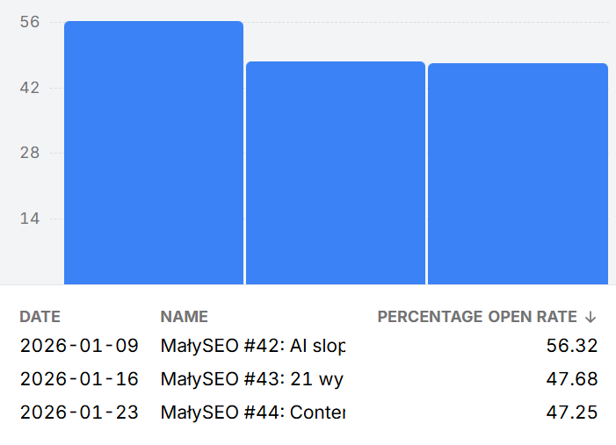Click the tallest bar for 2026-01-09

pos(153,154)
